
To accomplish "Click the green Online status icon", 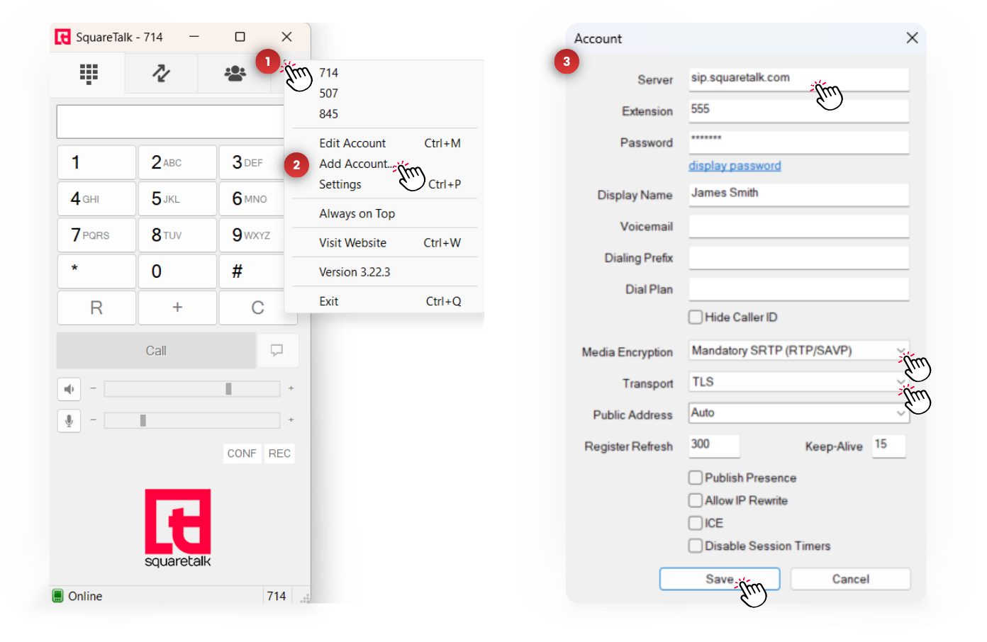I will pyautogui.click(x=58, y=596).
